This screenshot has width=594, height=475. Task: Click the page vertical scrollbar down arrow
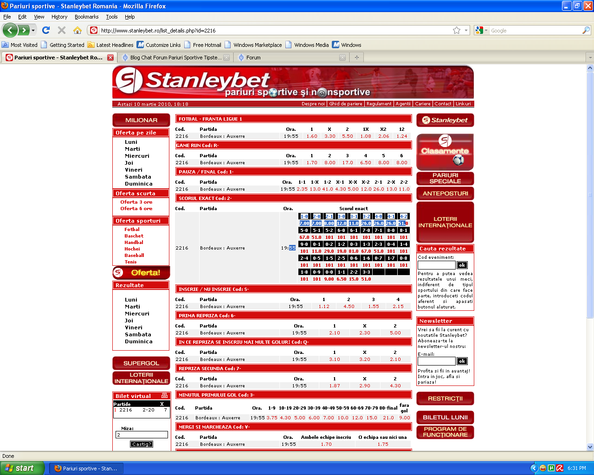point(590,447)
